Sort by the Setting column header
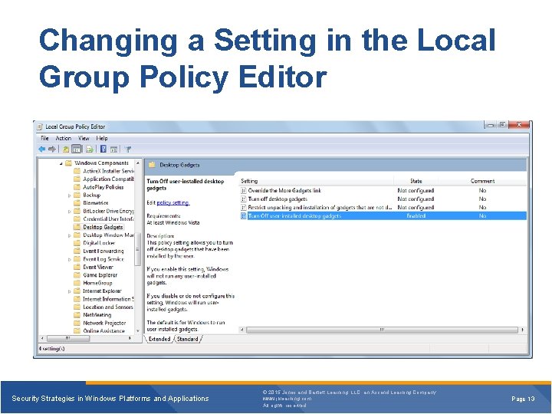Image resolution: width=552 pixels, height=414 pixels. pyautogui.click(x=316, y=181)
